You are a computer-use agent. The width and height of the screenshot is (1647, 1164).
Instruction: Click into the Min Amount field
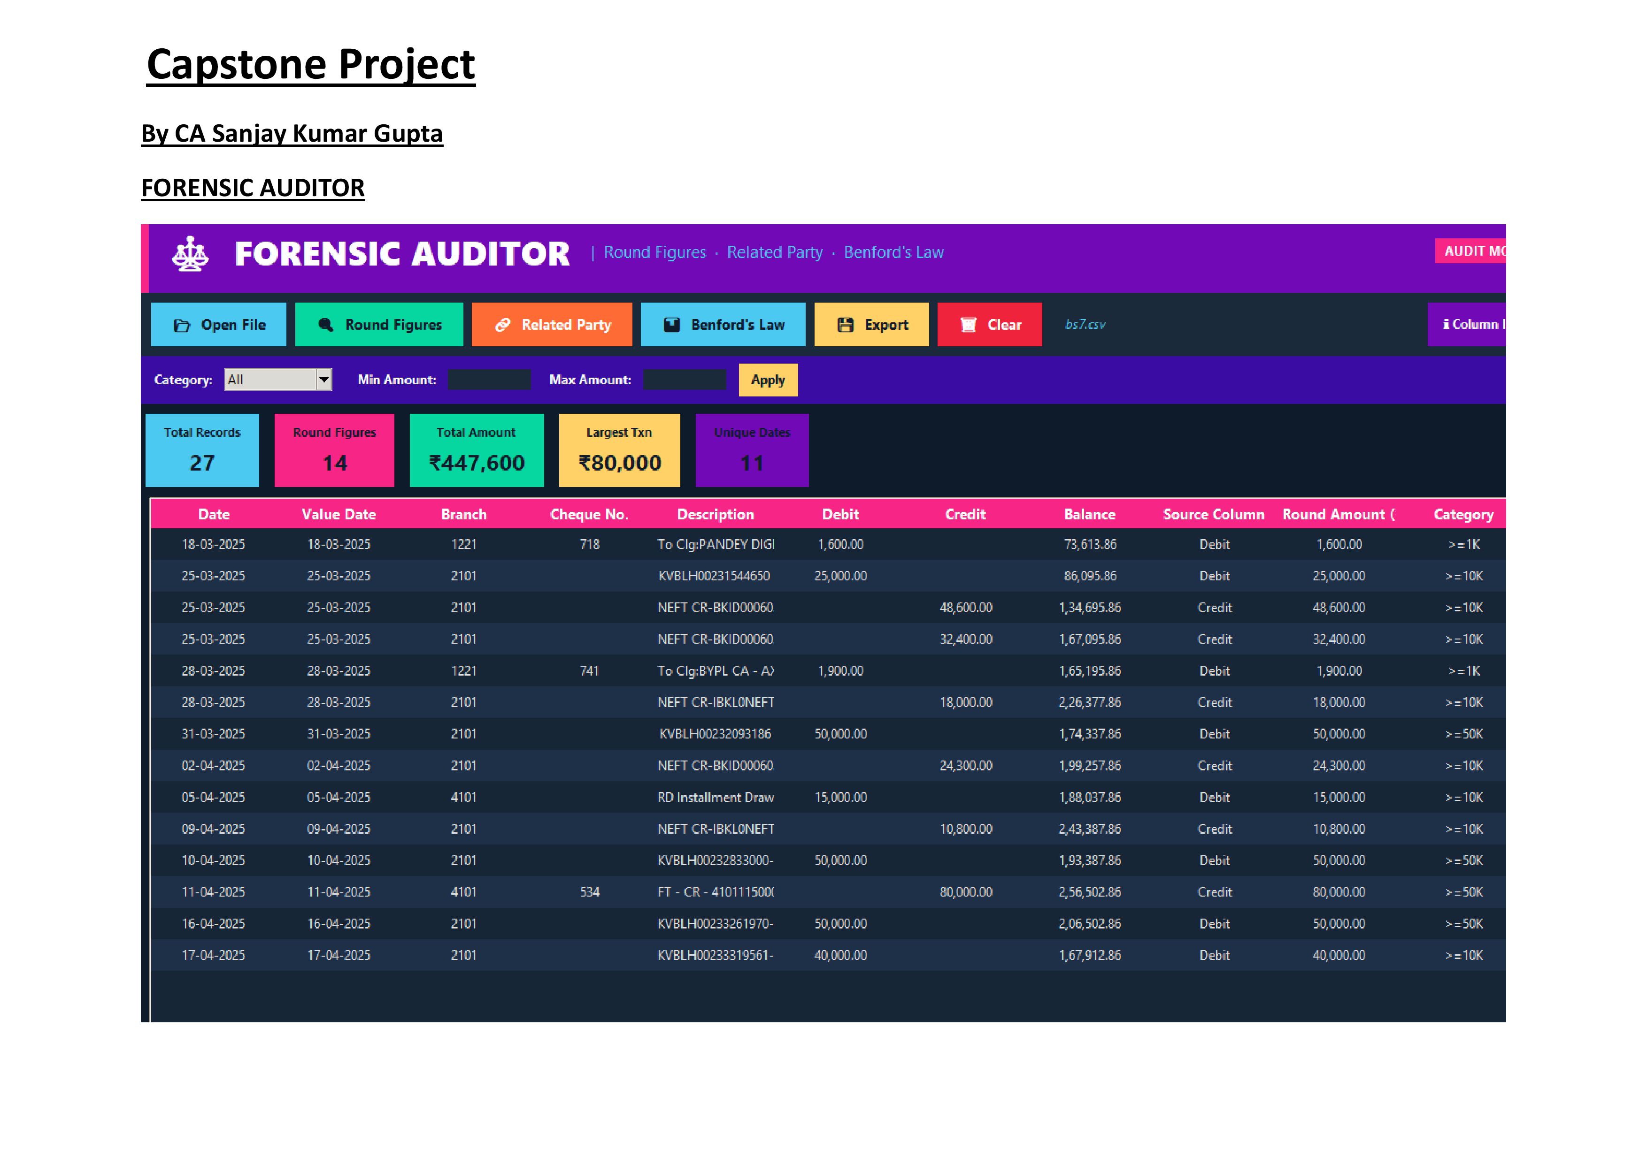point(489,380)
